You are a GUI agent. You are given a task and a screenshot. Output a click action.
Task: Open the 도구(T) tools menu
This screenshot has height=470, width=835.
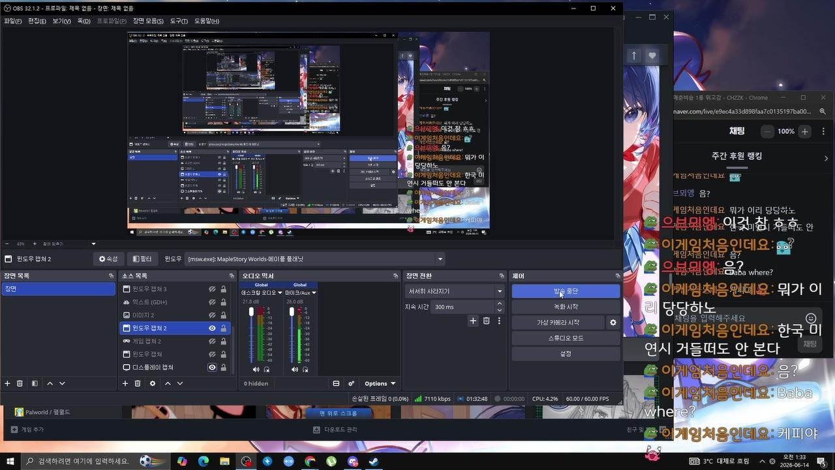point(179,21)
